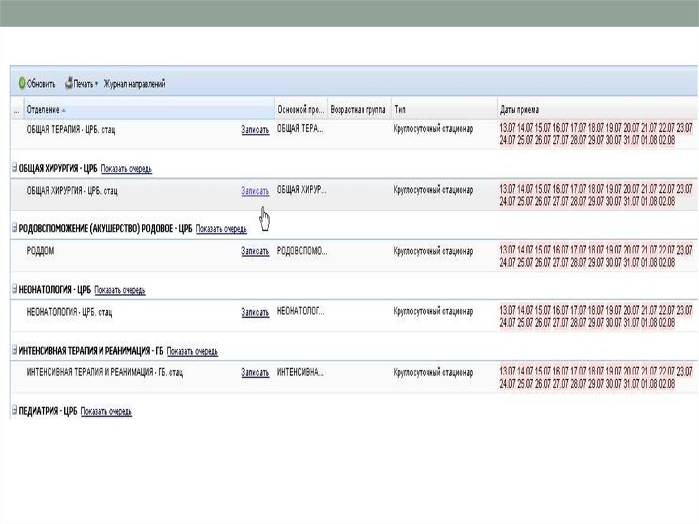Image resolution: width=699 pixels, height=524 pixels.
Task: Click the Тип column header
Action: (x=400, y=110)
